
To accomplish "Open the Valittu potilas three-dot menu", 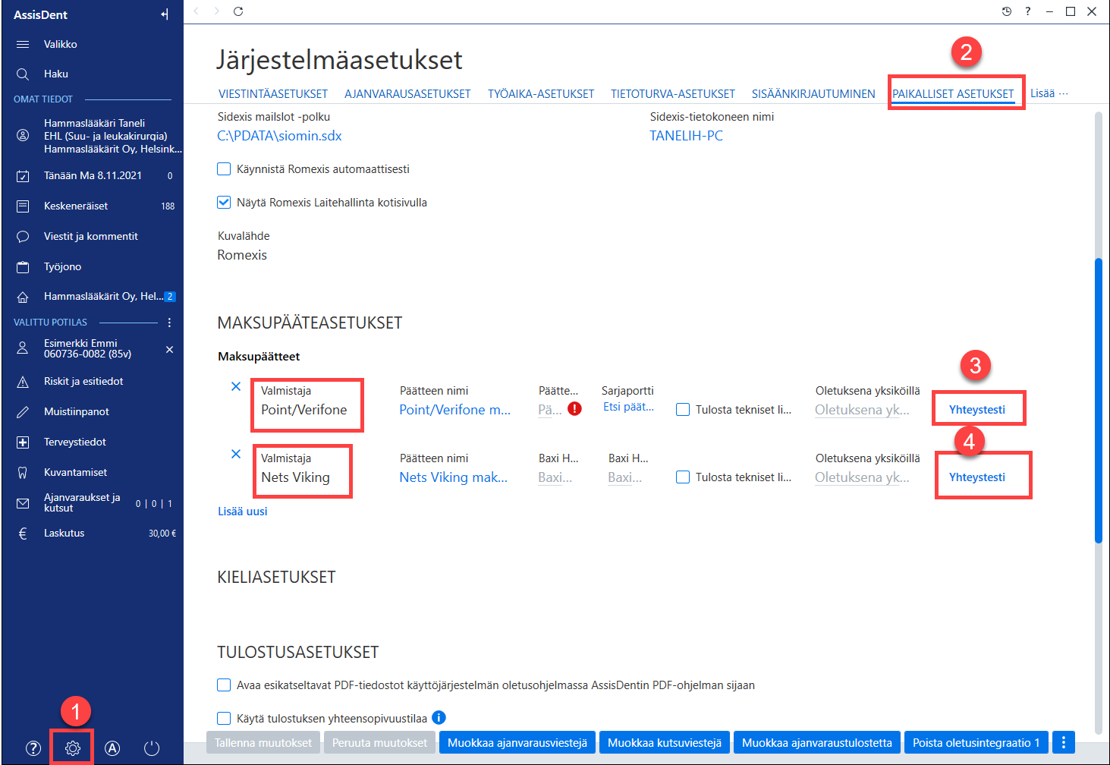I will coord(169,323).
